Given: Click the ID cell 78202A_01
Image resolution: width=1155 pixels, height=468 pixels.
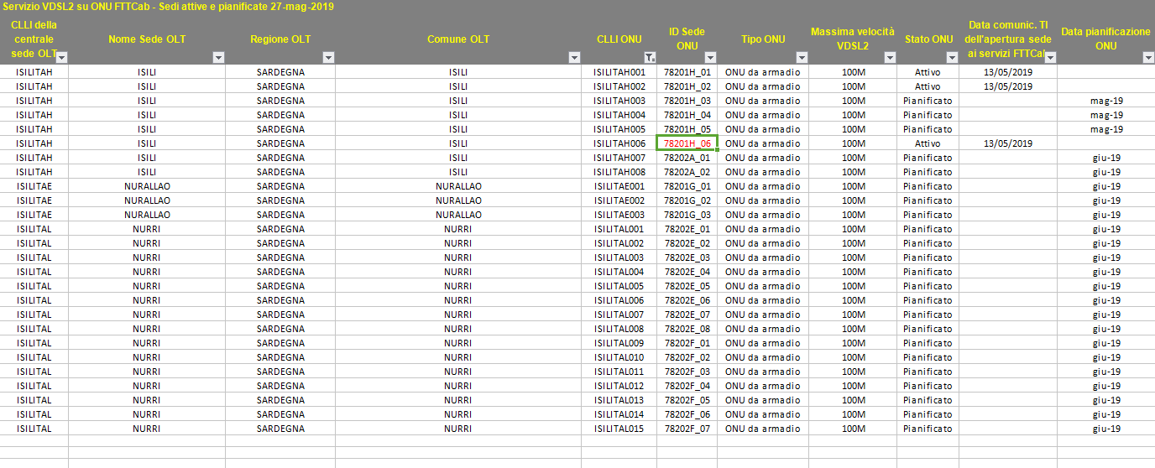Looking at the screenshot, I should (687, 158).
